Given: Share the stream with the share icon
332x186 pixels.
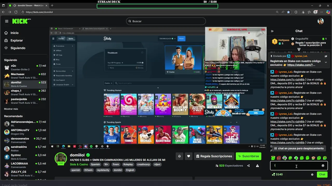Looking at the screenshot, I should point(248,166).
